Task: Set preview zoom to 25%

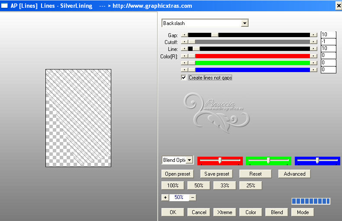Action: [251, 186]
